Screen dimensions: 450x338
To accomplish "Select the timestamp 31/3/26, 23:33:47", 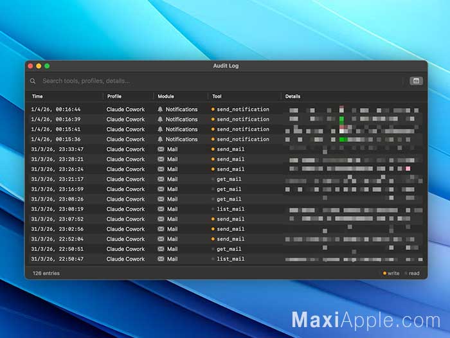I will tap(57, 149).
